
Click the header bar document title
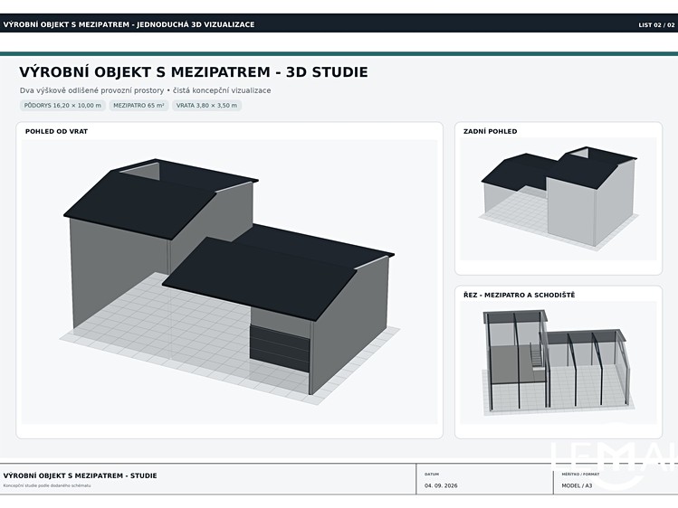pyautogui.click(x=129, y=24)
